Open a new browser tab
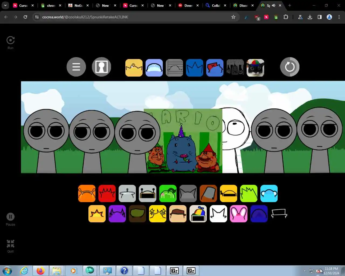 tap(290, 5)
